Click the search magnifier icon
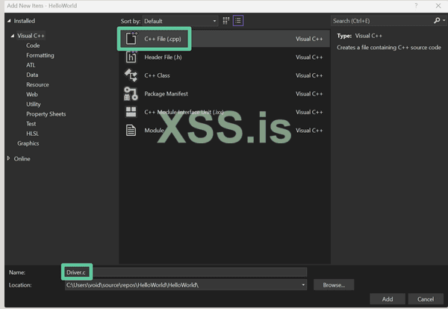 coord(437,21)
